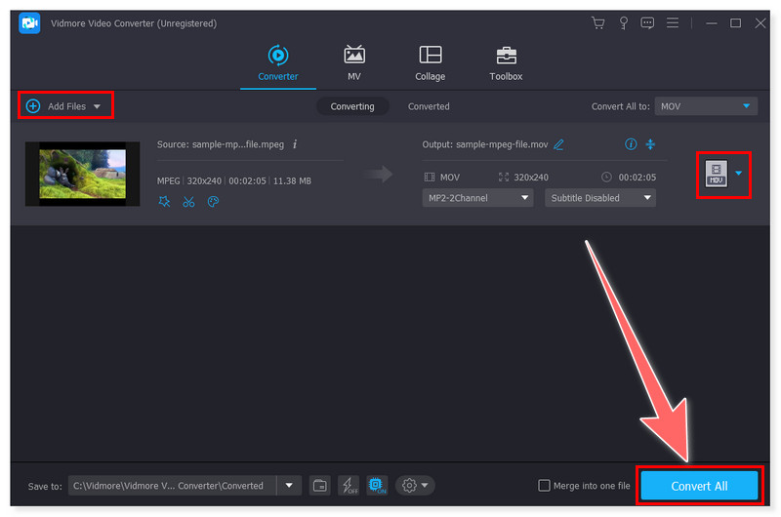Click the sample video thumbnail

pyautogui.click(x=83, y=174)
